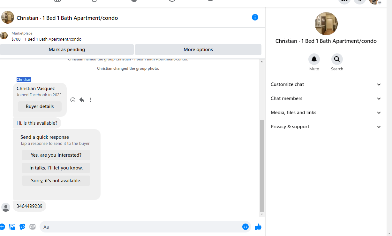
Task: Open conversation information via the blue info icon
Action: 255,17
